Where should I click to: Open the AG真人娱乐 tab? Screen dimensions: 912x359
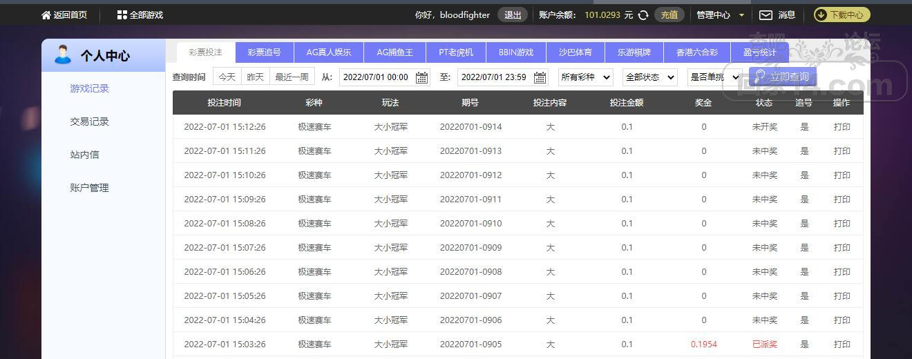tap(329, 52)
